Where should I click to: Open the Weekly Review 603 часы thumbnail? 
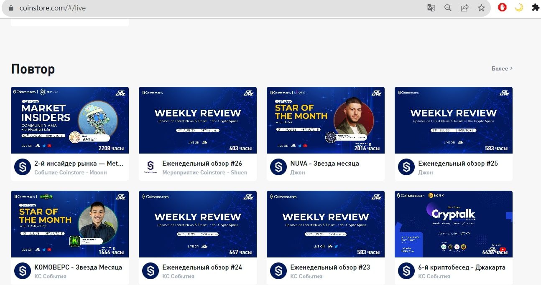(198, 120)
